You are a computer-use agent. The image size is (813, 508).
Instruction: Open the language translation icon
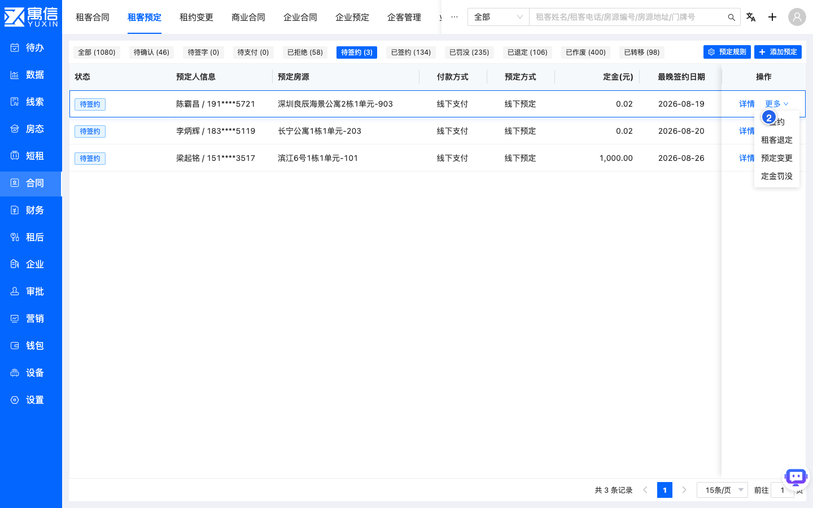[x=751, y=17]
